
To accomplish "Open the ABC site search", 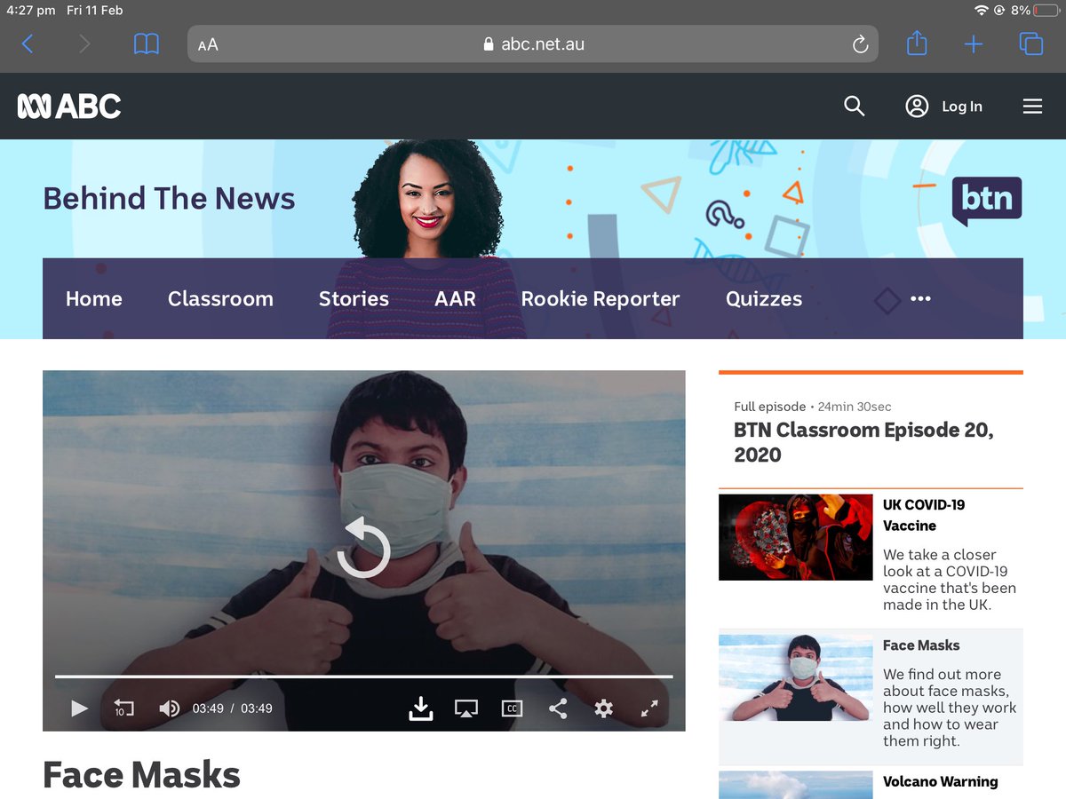I will point(854,106).
